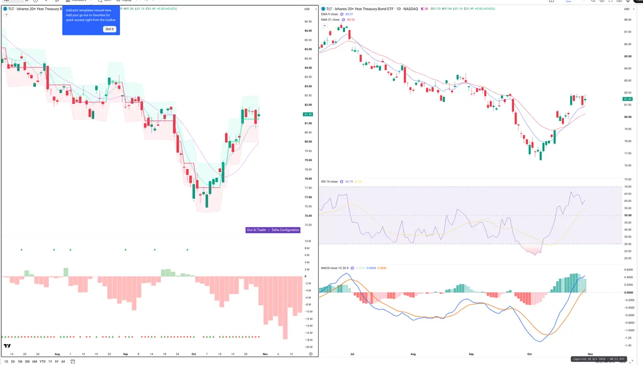
Task: Open Delta Configuration
Action: pyautogui.click(x=285, y=230)
